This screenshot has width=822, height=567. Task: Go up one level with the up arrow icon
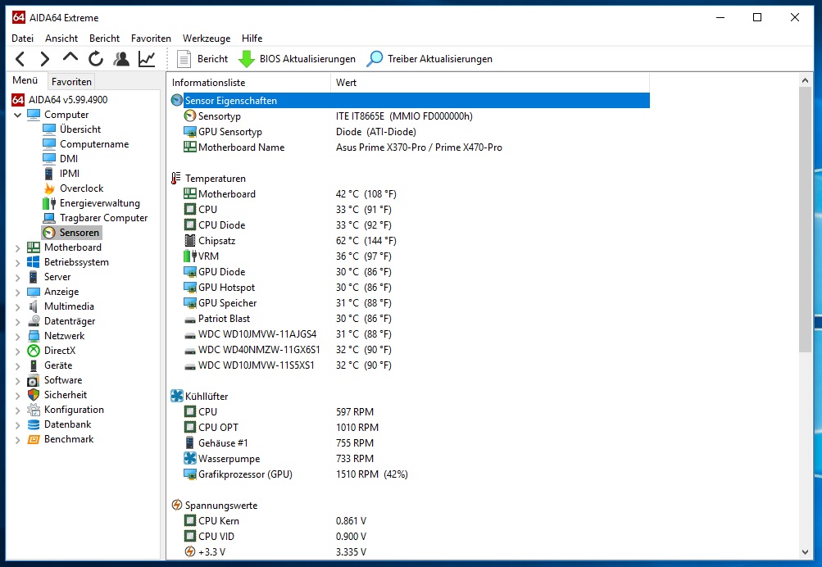(70, 57)
